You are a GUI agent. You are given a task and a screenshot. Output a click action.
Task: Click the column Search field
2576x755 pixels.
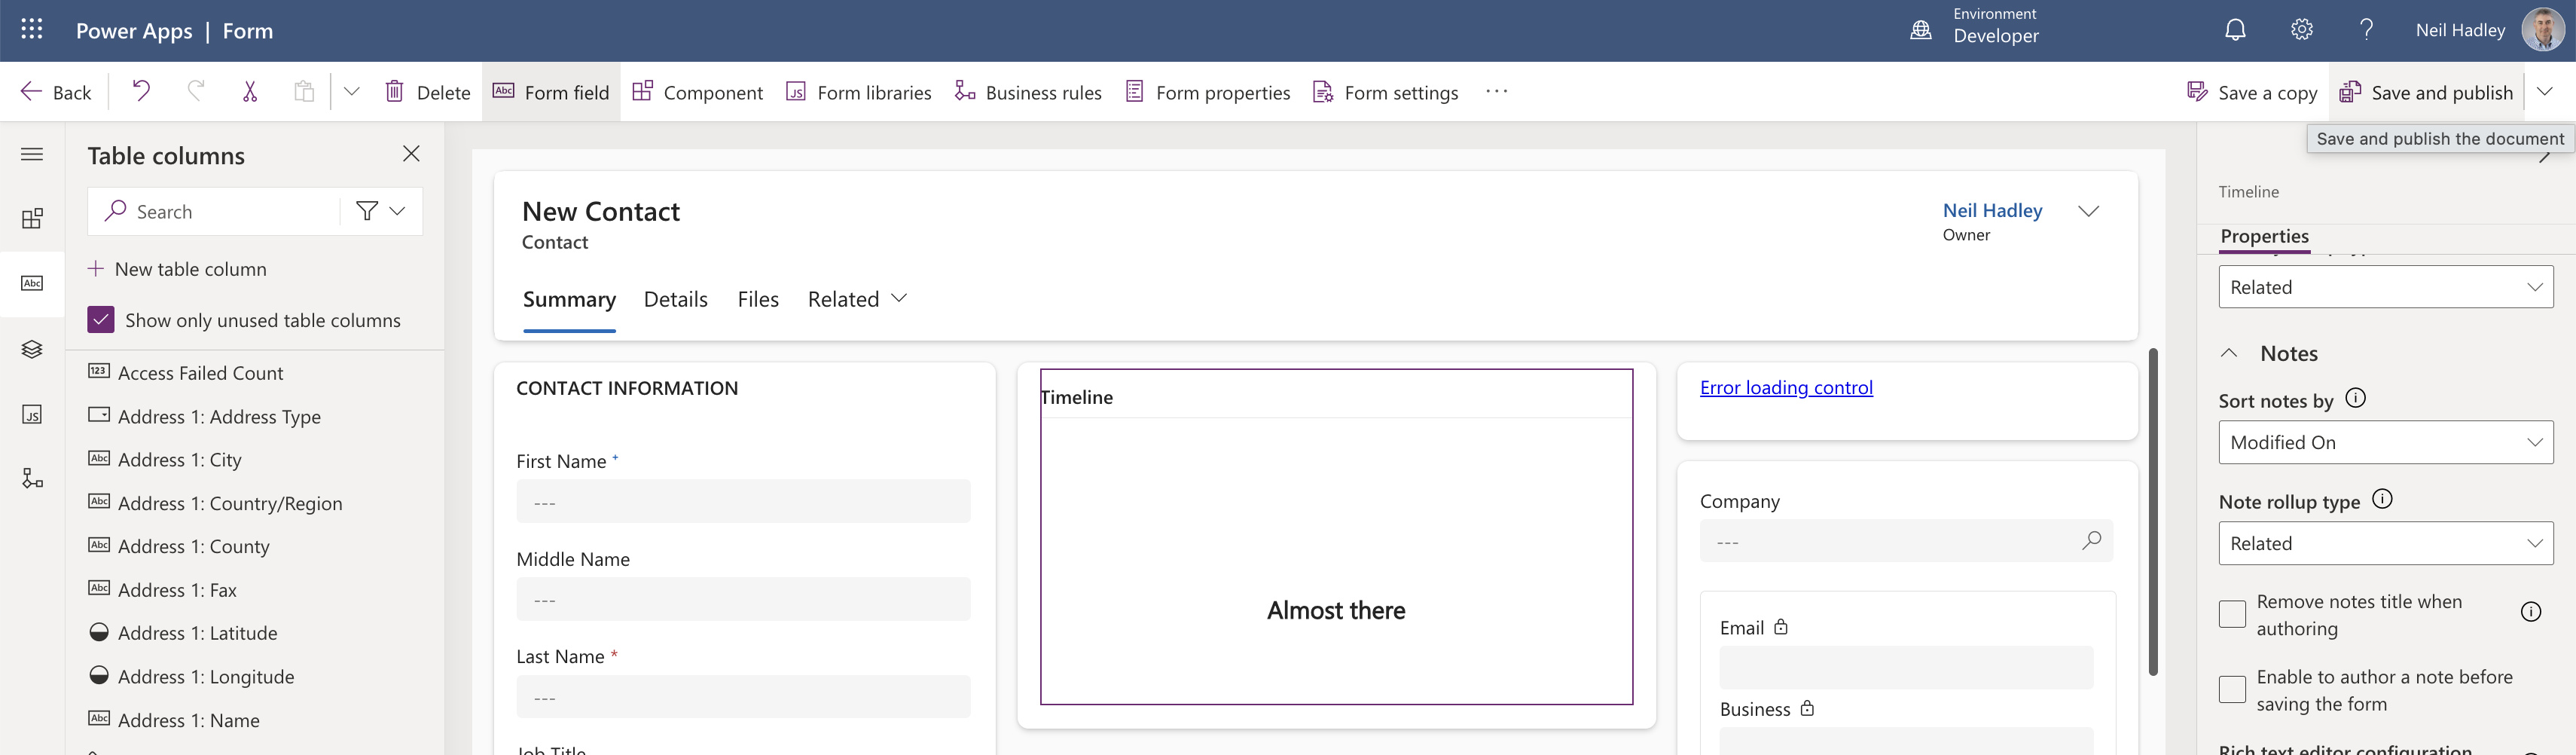pos(214,211)
